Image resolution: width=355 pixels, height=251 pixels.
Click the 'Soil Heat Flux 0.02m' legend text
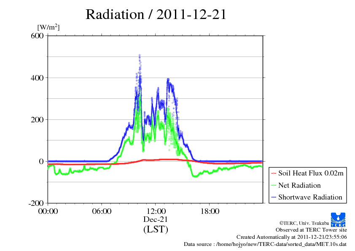pos(311,173)
